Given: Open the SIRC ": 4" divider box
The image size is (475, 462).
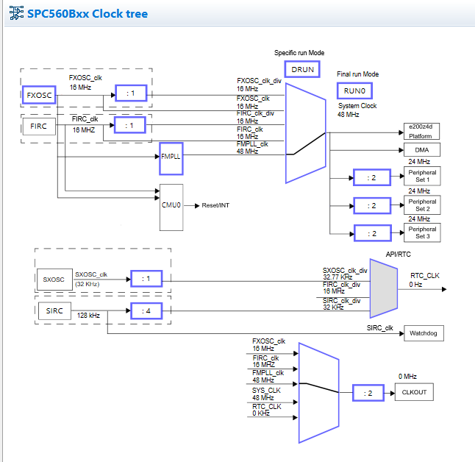Looking at the screenshot, I should [146, 310].
